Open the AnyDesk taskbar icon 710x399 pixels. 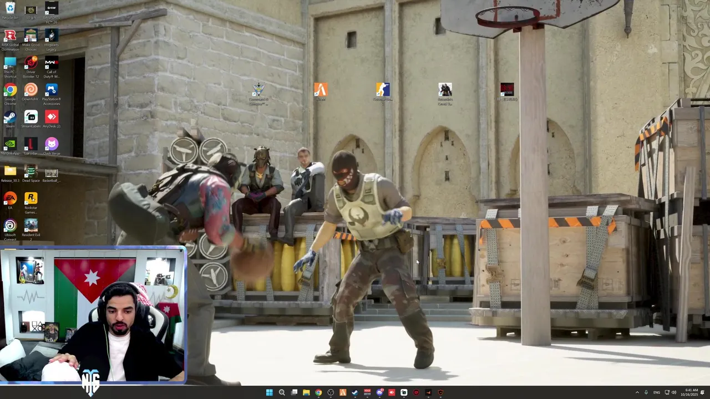(392, 392)
